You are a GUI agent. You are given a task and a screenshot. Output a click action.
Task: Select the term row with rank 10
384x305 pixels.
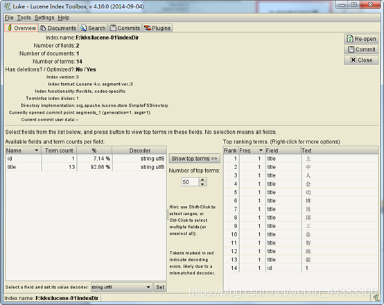pyautogui.click(x=301, y=234)
